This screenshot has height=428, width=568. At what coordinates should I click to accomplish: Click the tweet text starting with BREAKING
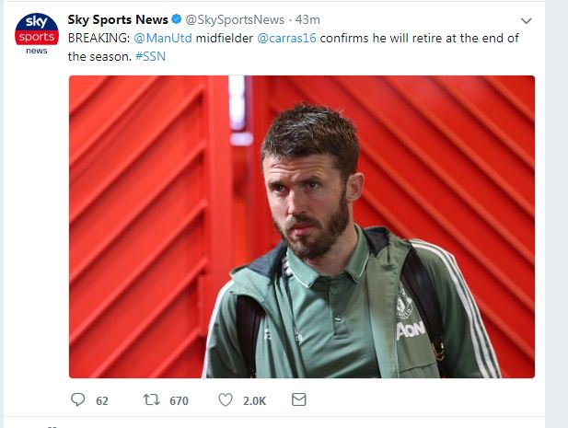coord(294,47)
